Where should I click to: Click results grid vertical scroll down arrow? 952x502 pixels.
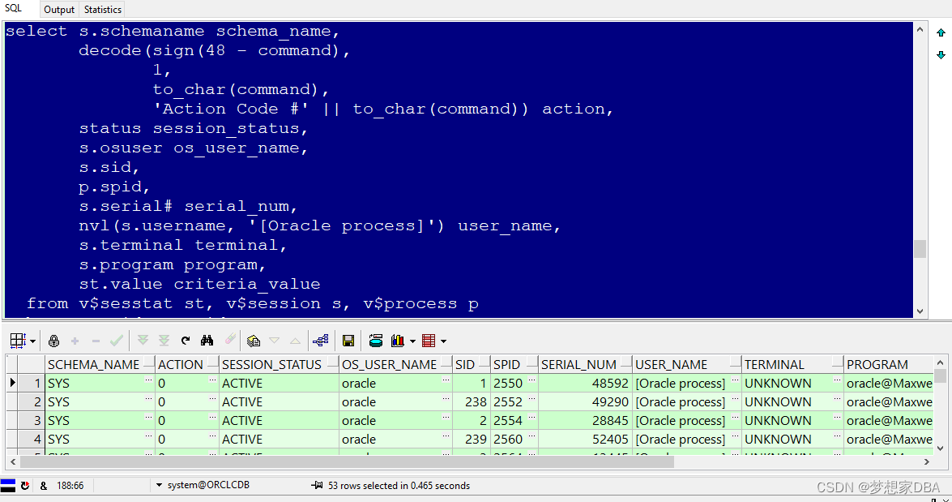[x=941, y=448]
